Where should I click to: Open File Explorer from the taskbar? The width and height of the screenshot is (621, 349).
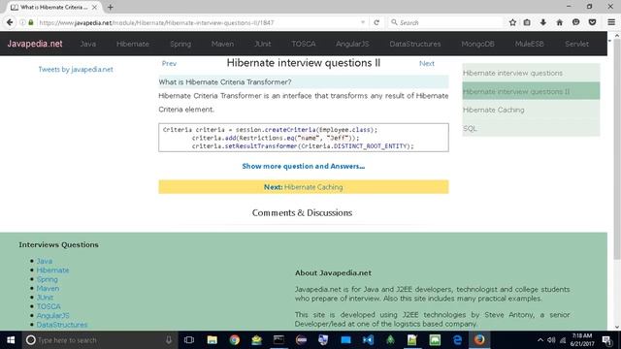(212, 340)
